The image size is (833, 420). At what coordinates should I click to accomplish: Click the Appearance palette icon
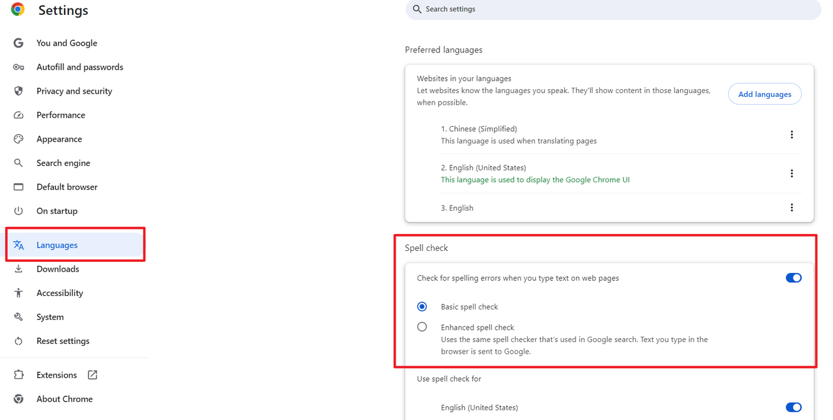(x=18, y=139)
